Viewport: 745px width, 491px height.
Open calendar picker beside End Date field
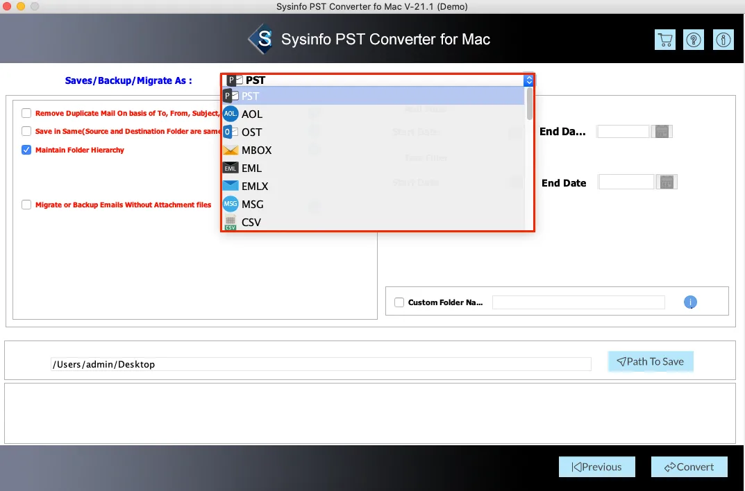[x=667, y=182]
